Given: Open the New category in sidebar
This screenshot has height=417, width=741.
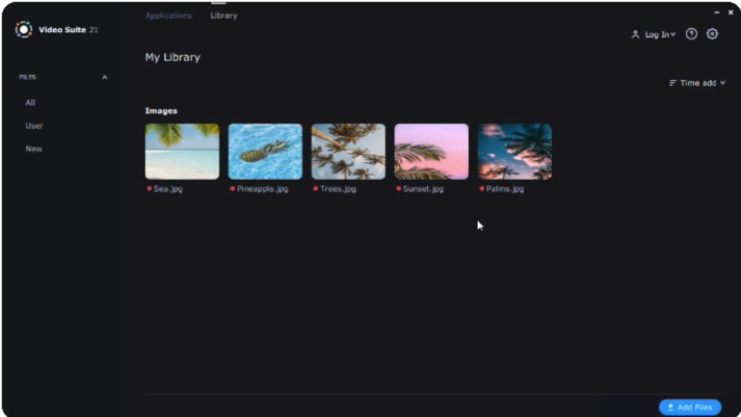Looking at the screenshot, I should (x=34, y=149).
